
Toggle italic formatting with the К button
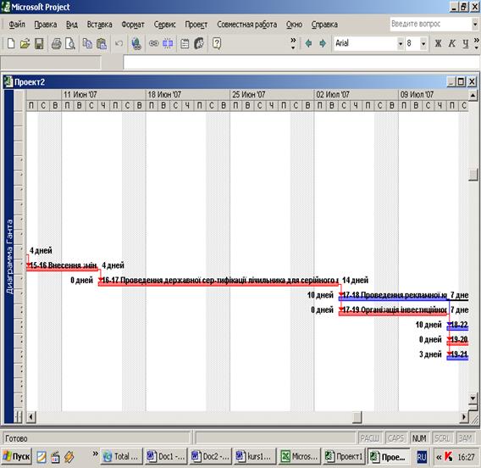(x=452, y=43)
